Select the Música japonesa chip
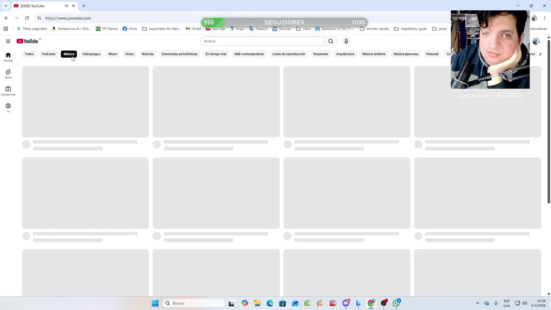The image size is (551, 310). click(406, 54)
